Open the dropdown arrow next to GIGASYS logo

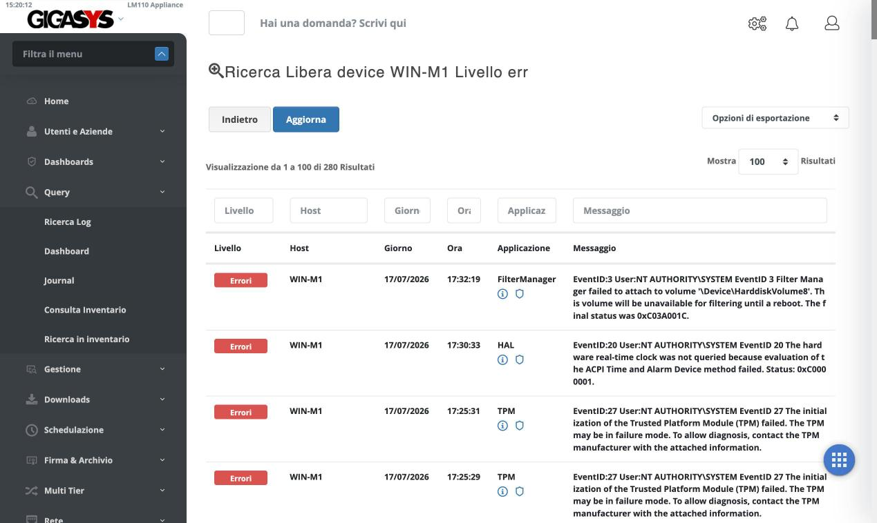pos(122,19)
